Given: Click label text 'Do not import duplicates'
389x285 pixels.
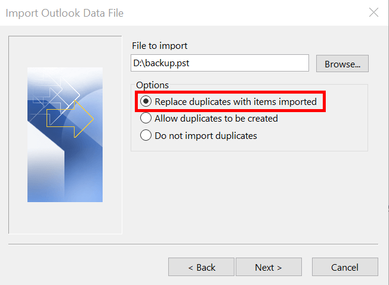Looking at the screenshot, I should pos(206,136).
